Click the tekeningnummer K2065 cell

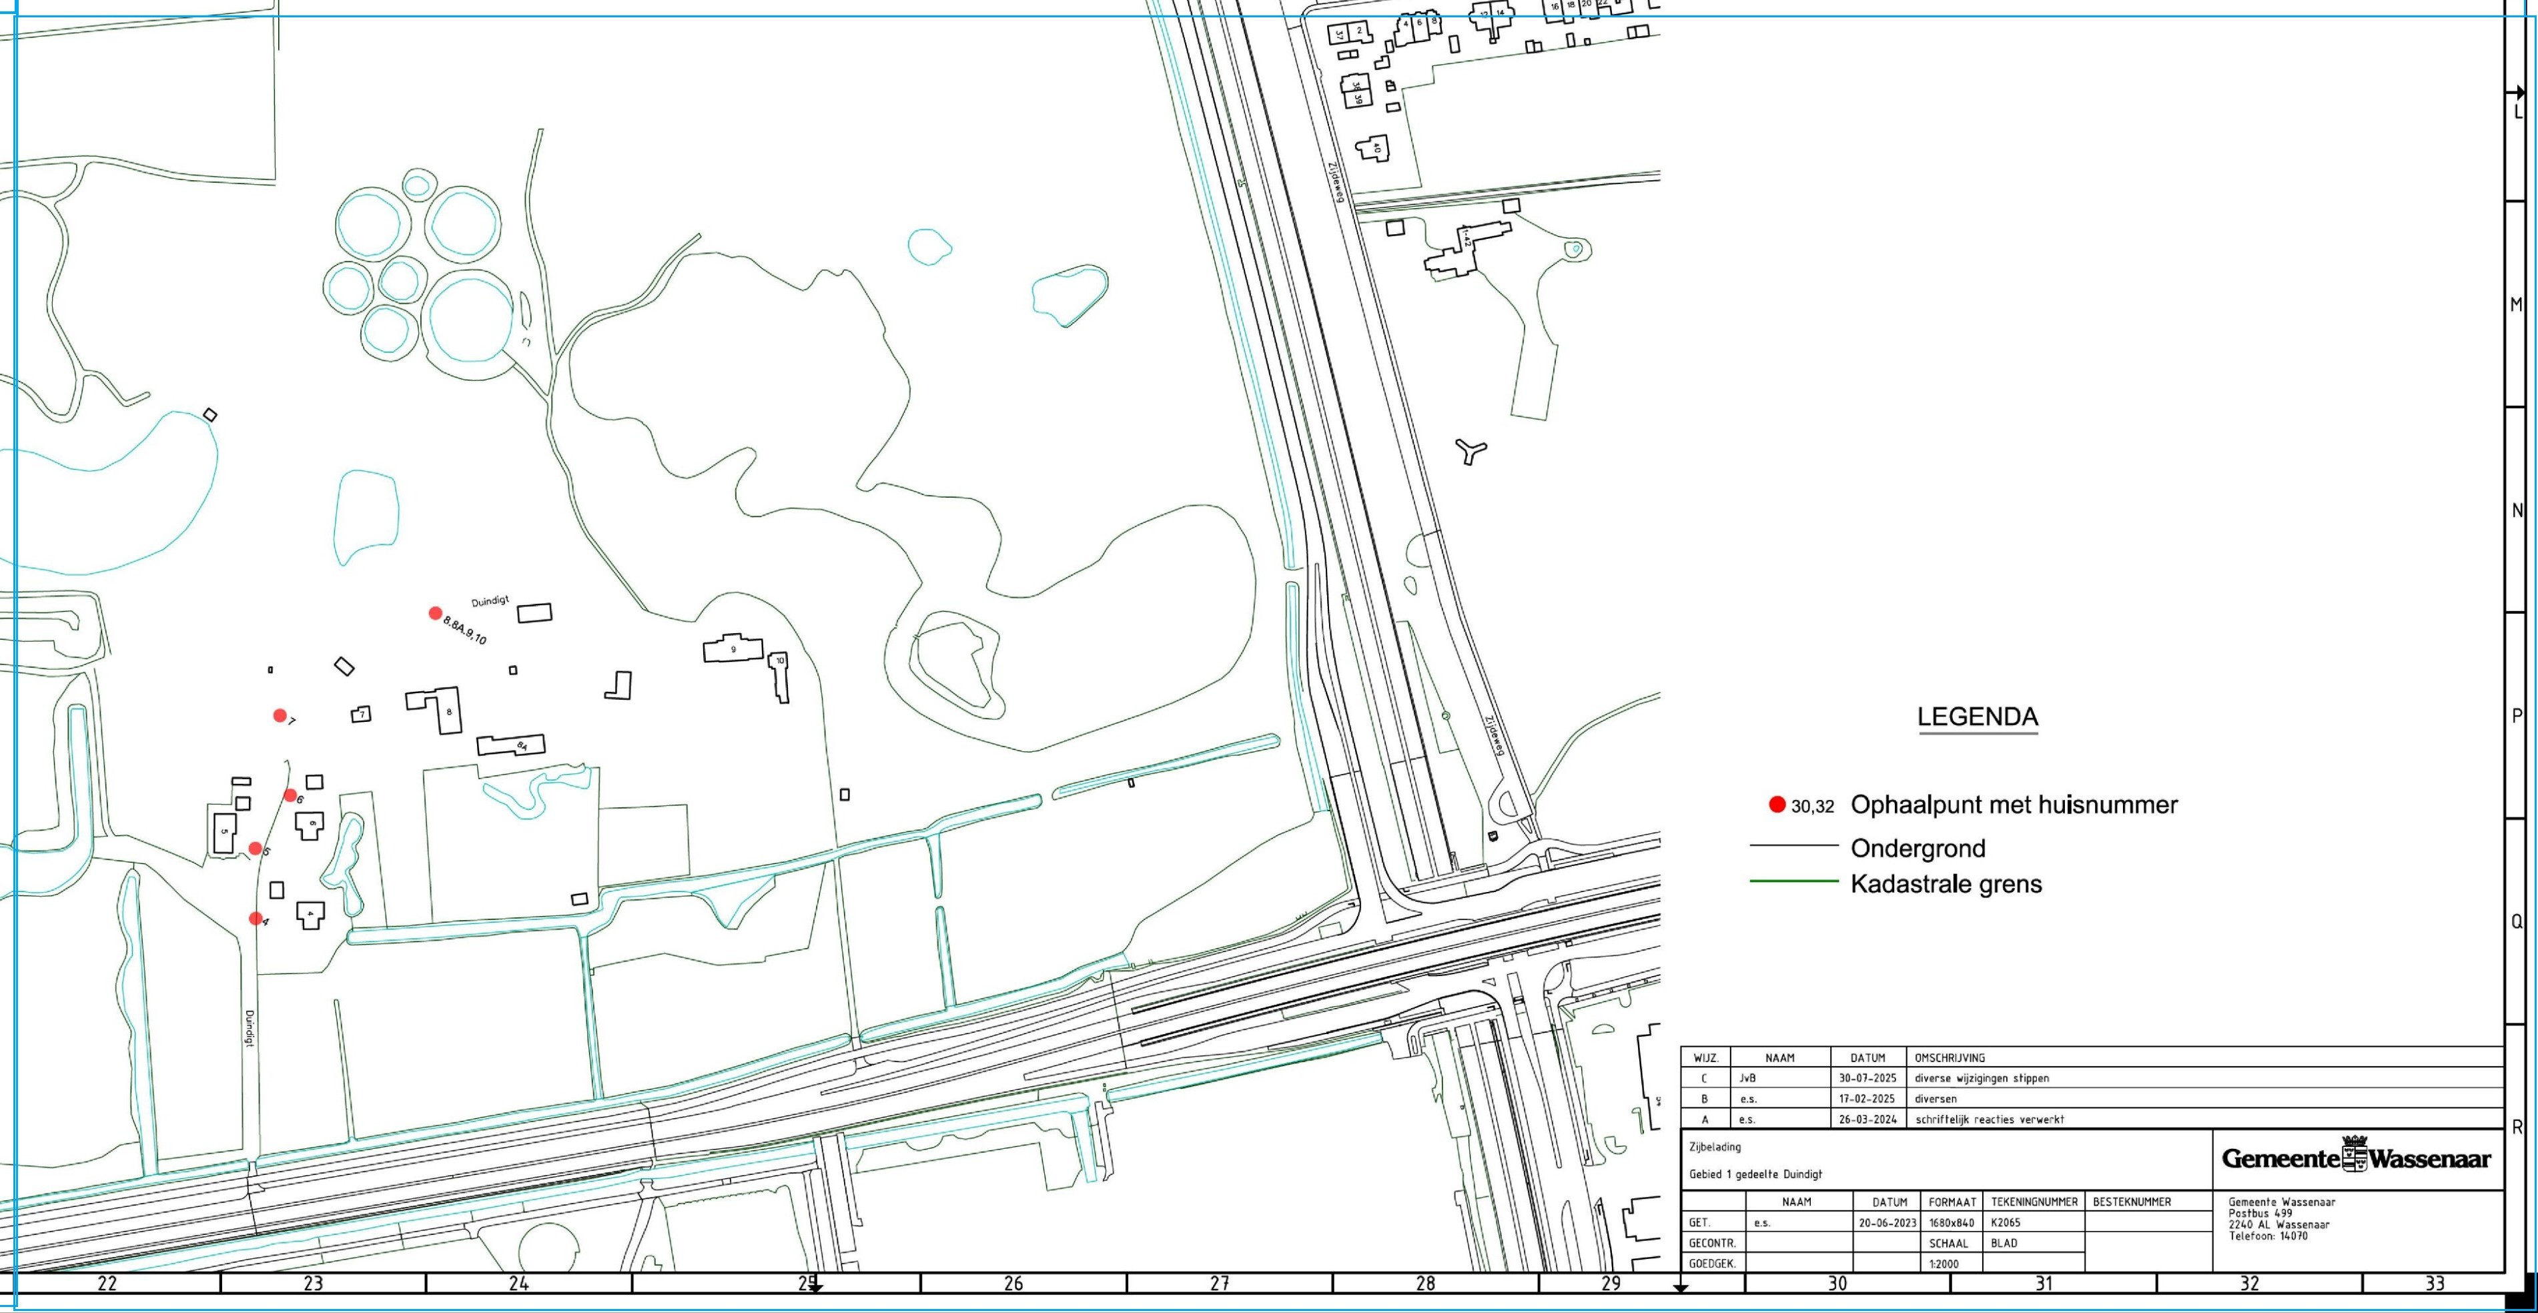click(x=2007, y=1222)
